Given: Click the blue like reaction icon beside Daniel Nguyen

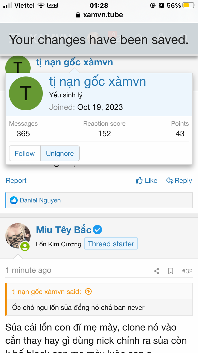Looking at the screenshot, I should click(14, 200).
